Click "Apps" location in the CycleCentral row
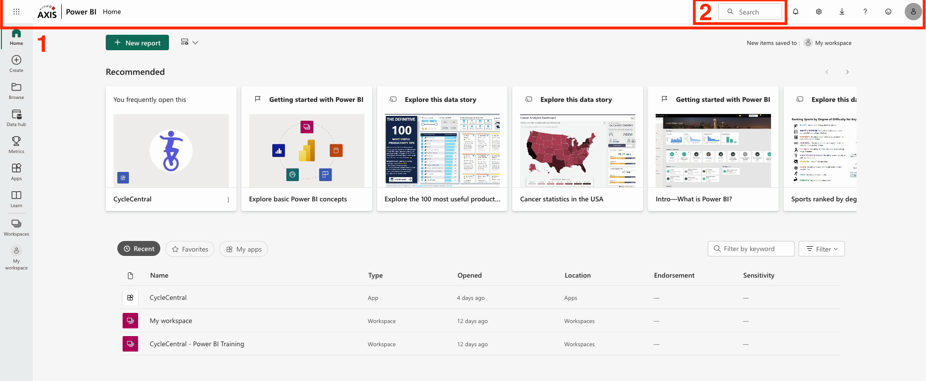The width and height of the screenshot is (926, 381). pyautogui.click(x=571, y=298)
